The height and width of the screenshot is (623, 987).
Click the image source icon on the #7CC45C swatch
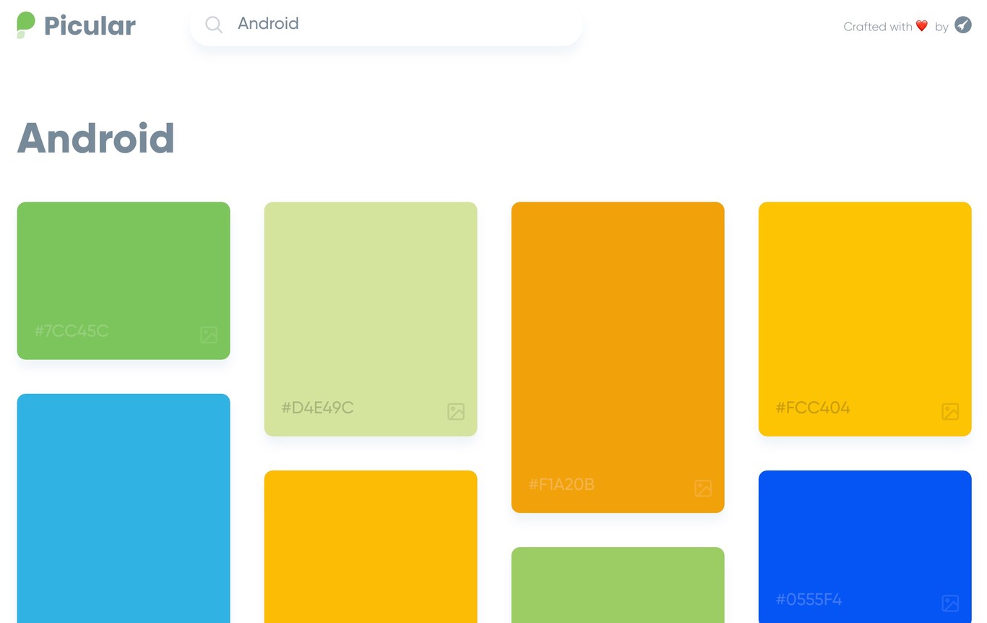coord(209,335)
